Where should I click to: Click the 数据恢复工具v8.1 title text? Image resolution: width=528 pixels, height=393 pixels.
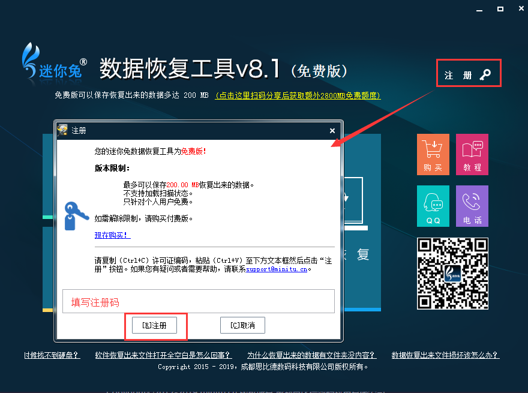[x=189, y=68]
